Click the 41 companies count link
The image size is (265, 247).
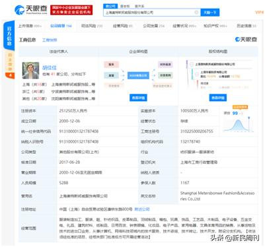point(53,75)
